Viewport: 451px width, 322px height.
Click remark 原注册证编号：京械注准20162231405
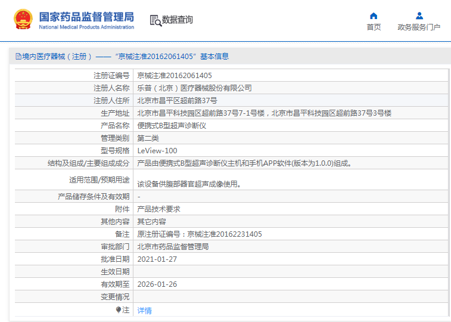(200, 234)
